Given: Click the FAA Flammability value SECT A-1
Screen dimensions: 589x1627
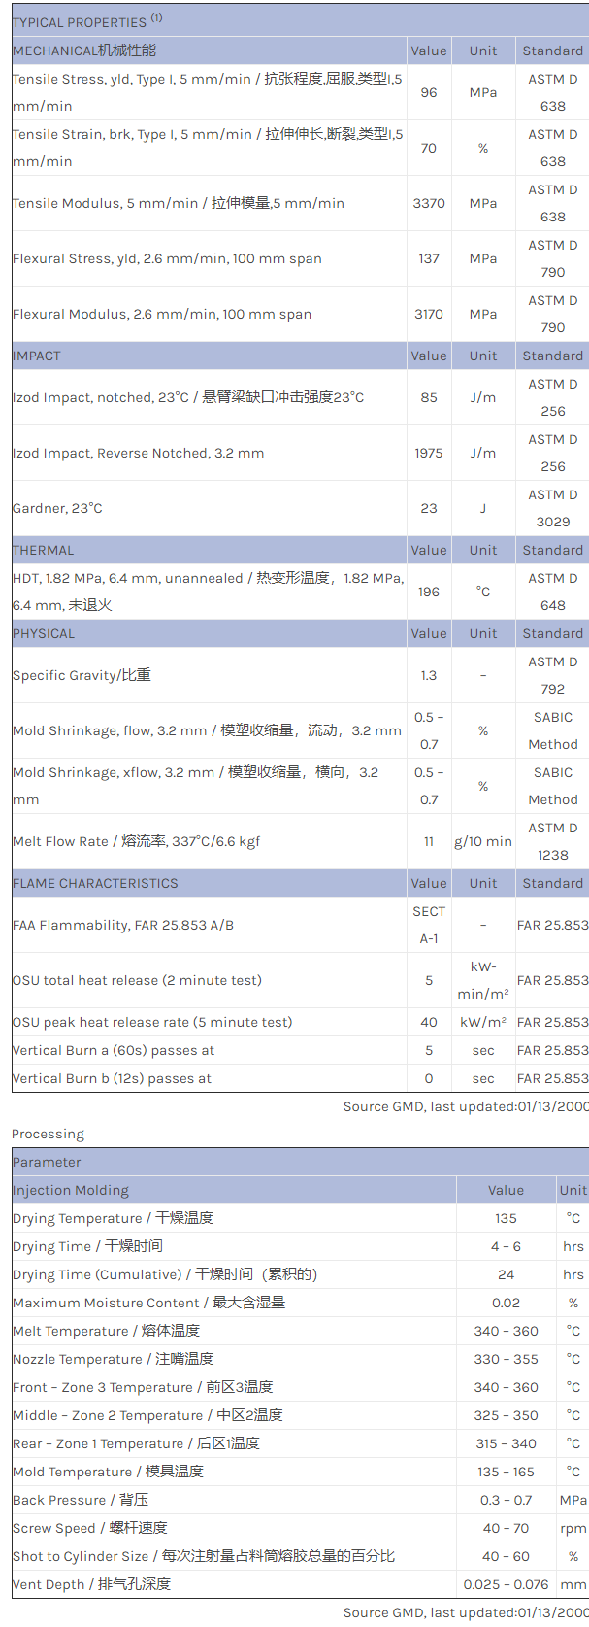Looking at the screenshot, I should [429, 925].
